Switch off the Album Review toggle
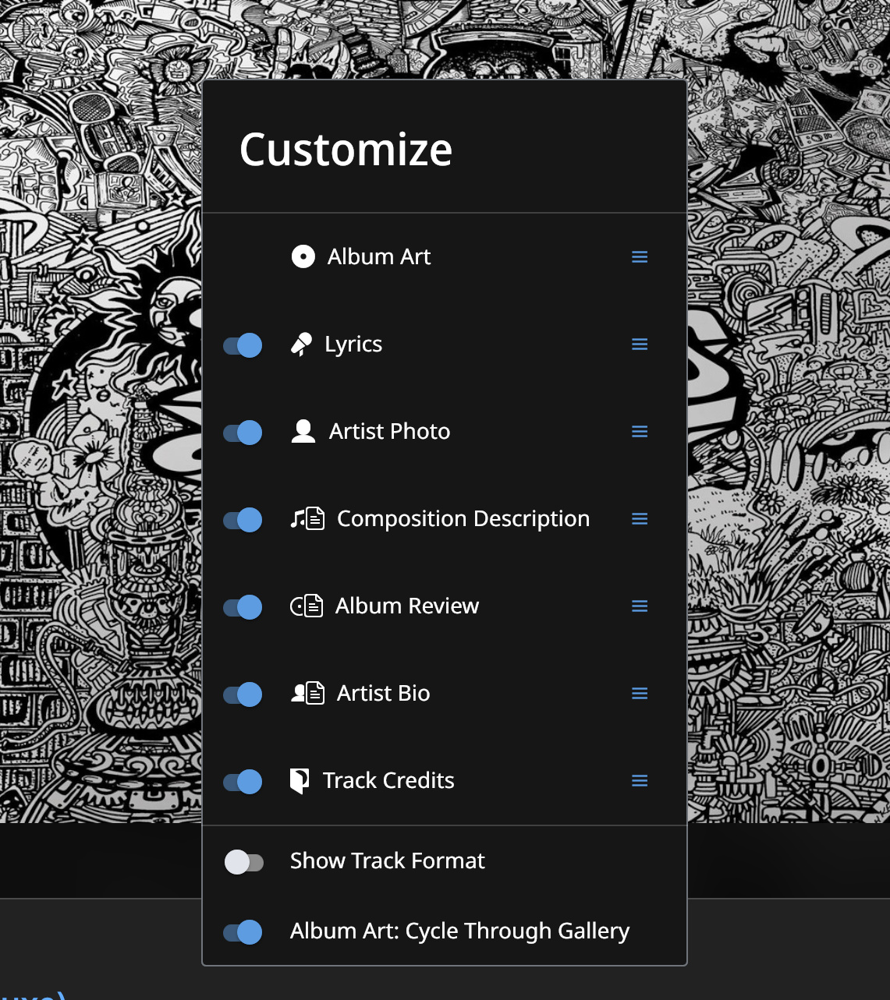 point(243,607)
